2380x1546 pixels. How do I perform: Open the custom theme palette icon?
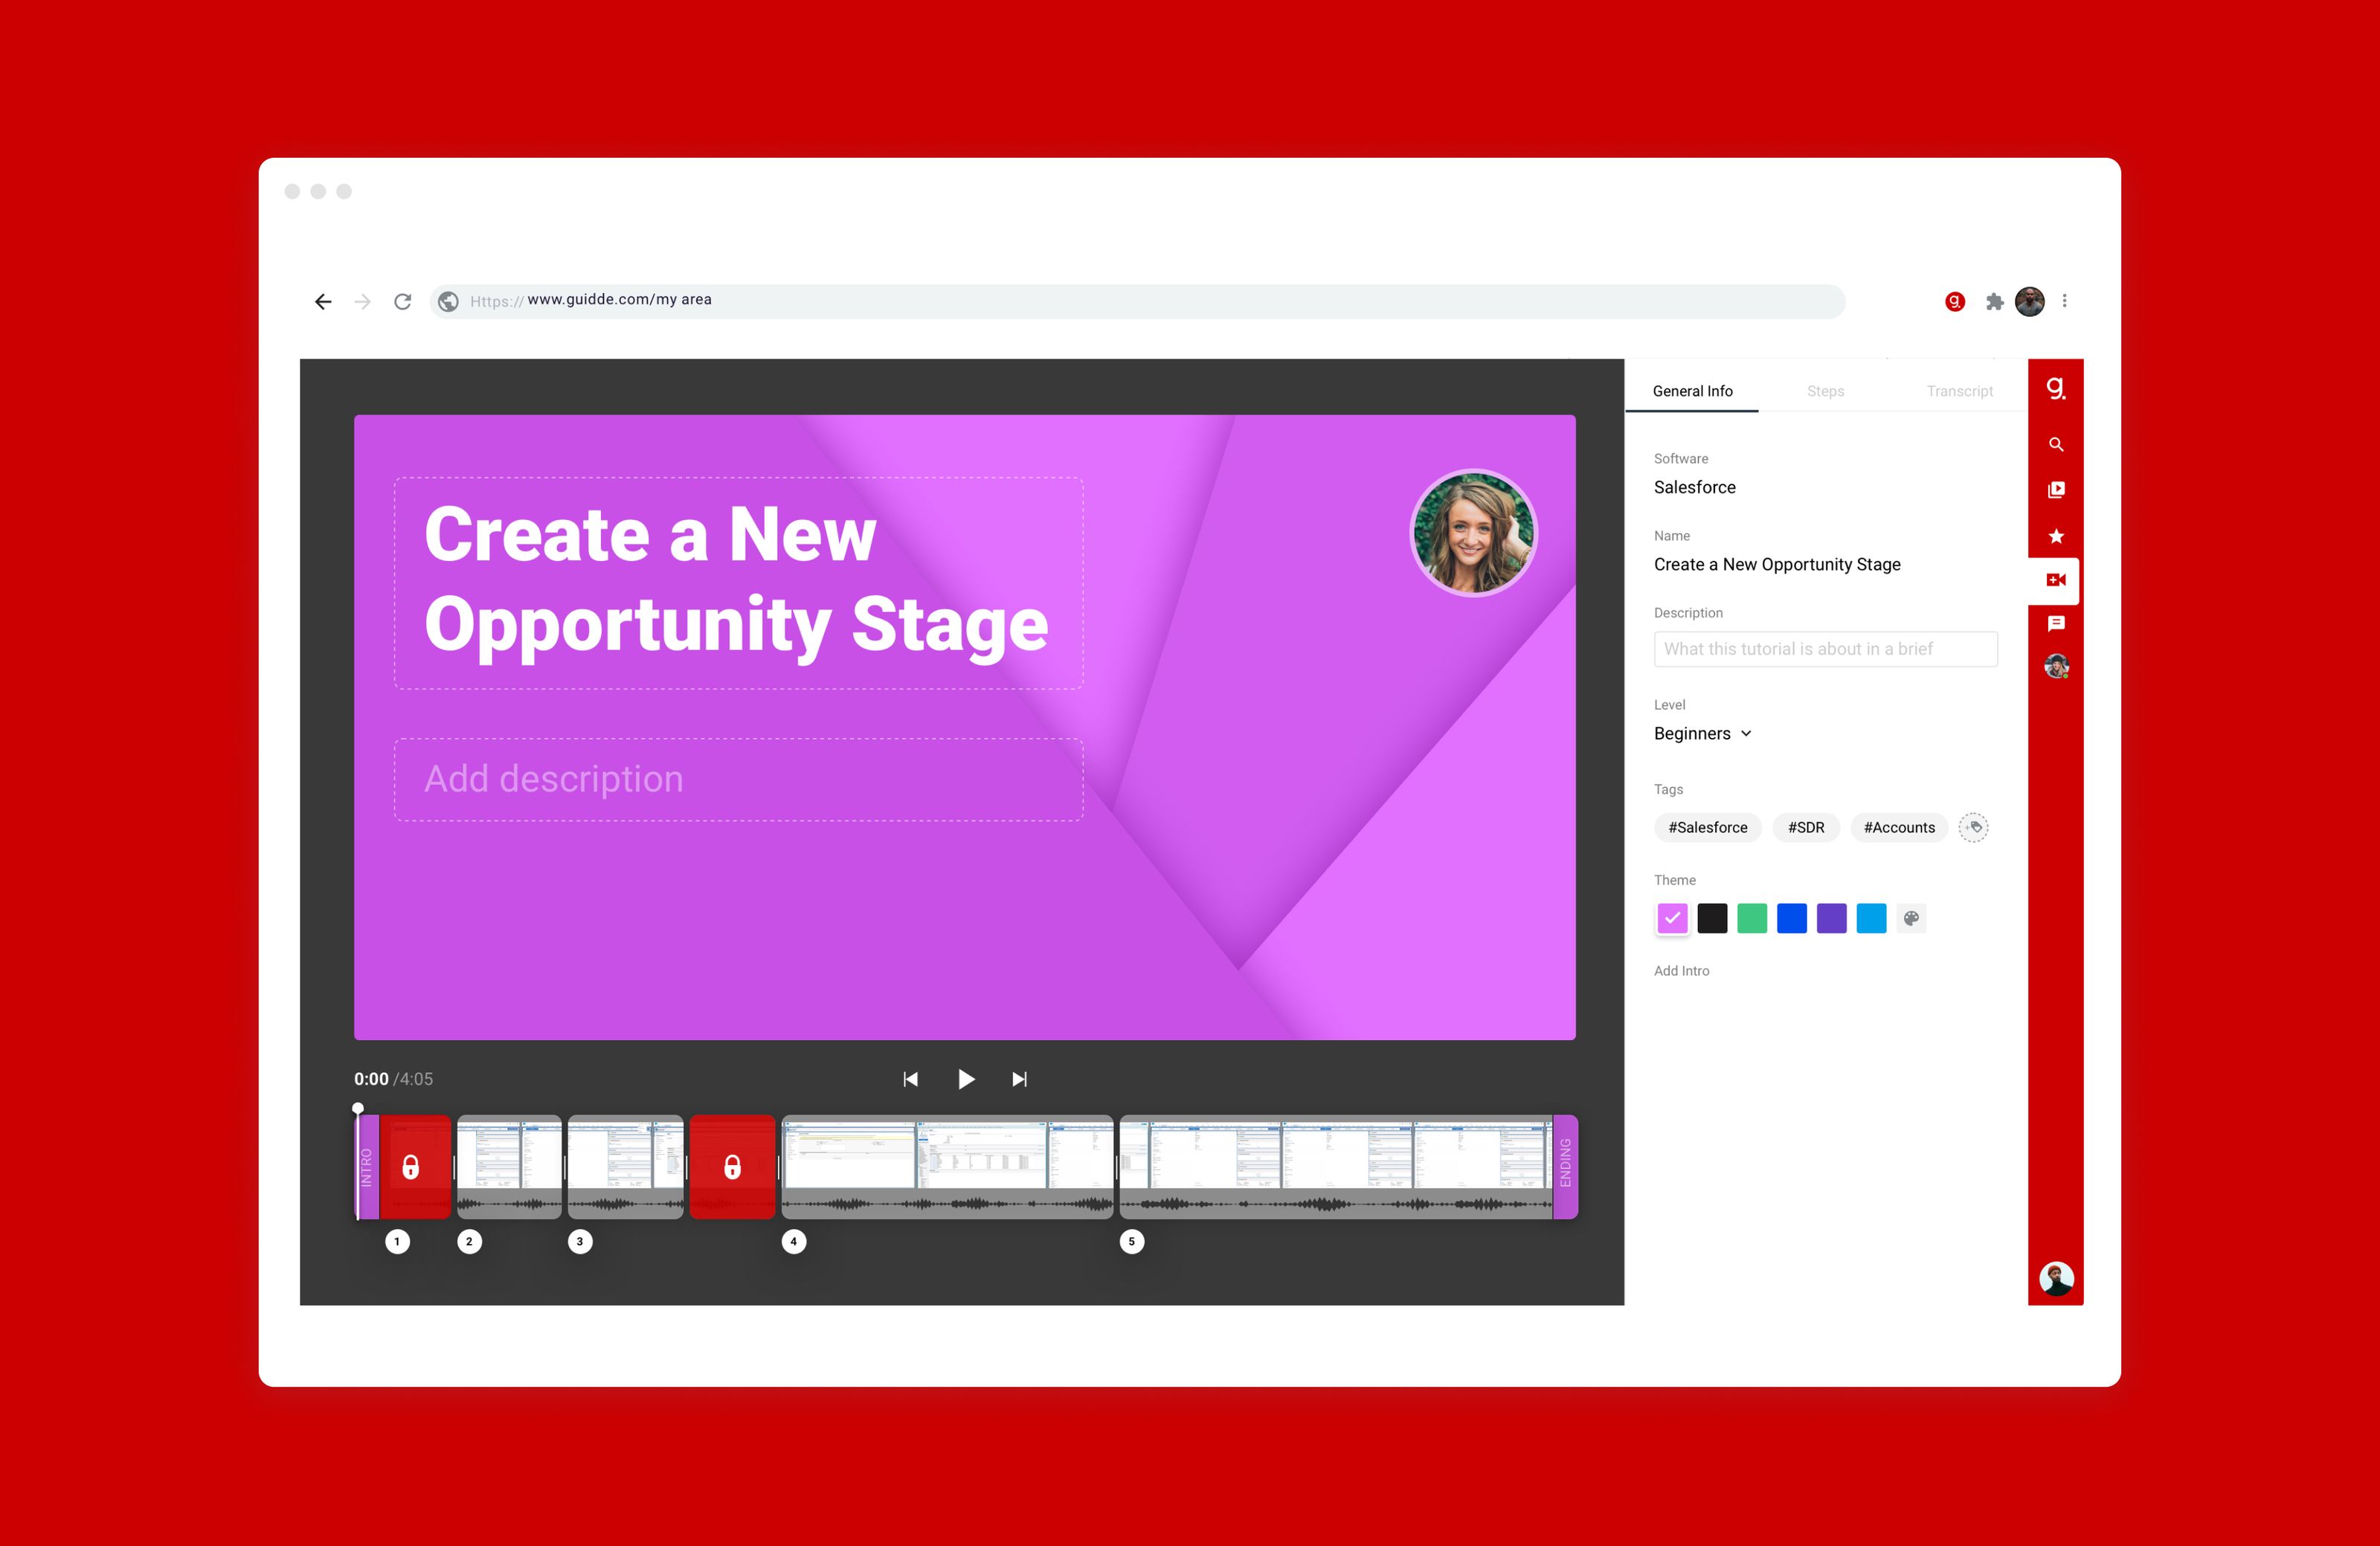coord(1911,918)
